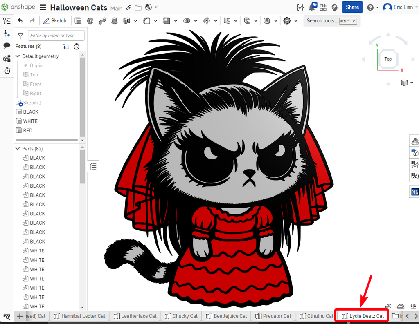This screenshot has height=324, width=419.
Task: Select the Extrude tool
Action: (x=78, y=20)
